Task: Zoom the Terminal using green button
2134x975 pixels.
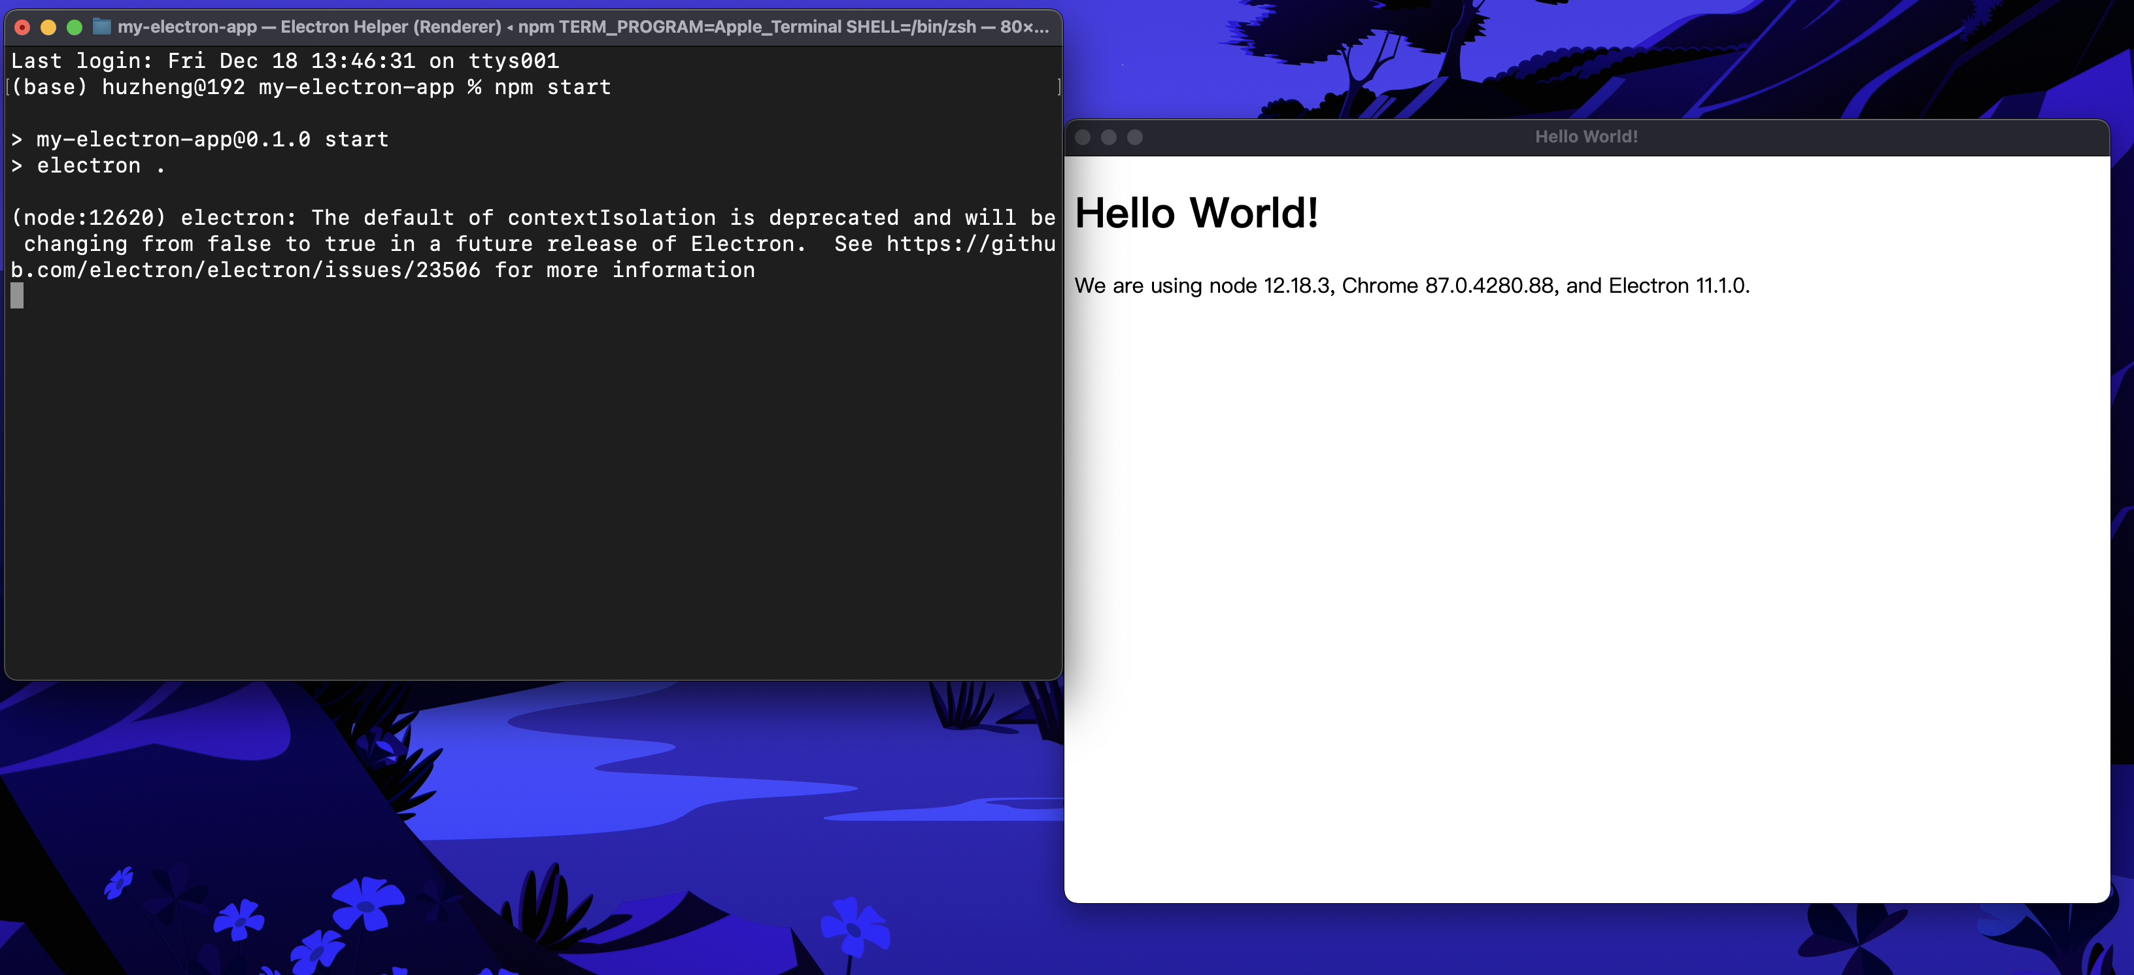Action: (x=74, y=27)
